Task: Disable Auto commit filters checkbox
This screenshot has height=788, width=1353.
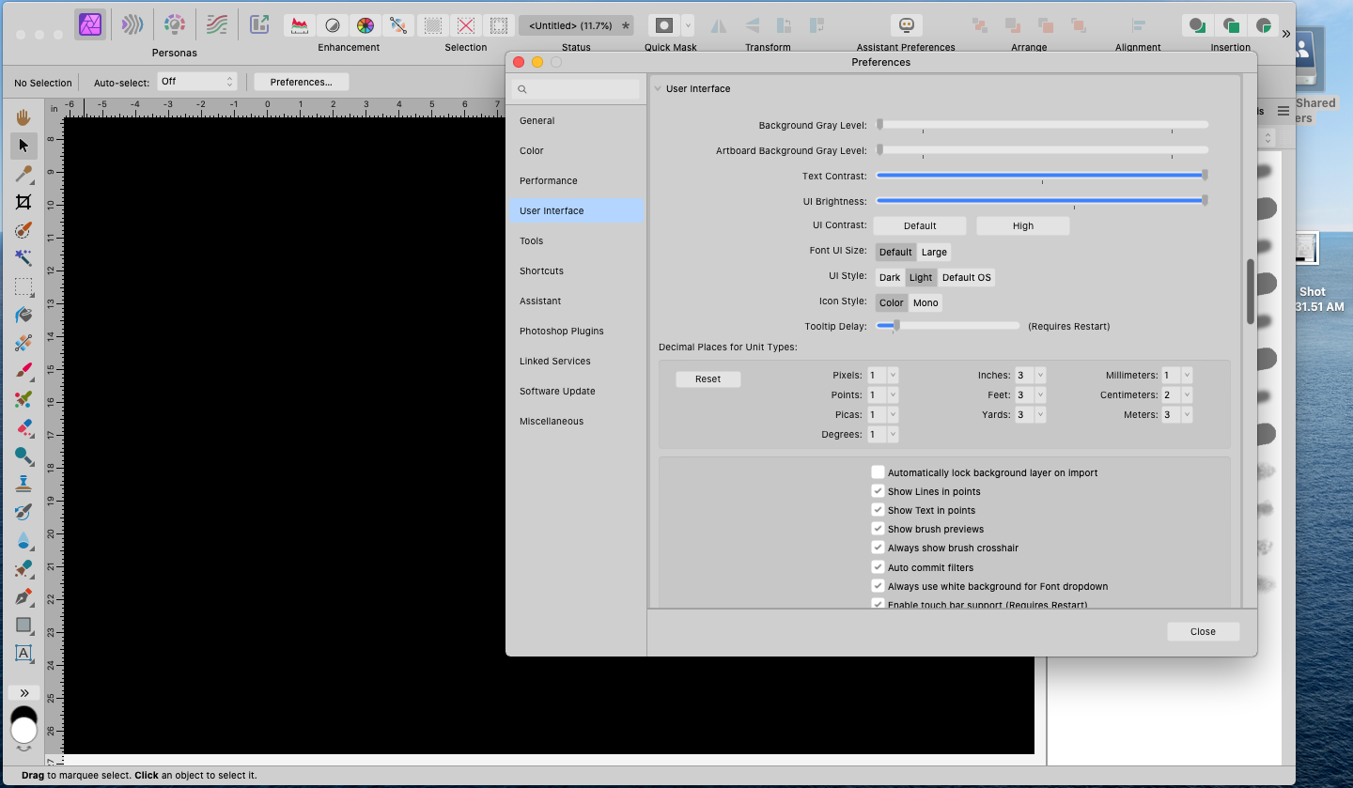Action: click(x=878, y=567)
